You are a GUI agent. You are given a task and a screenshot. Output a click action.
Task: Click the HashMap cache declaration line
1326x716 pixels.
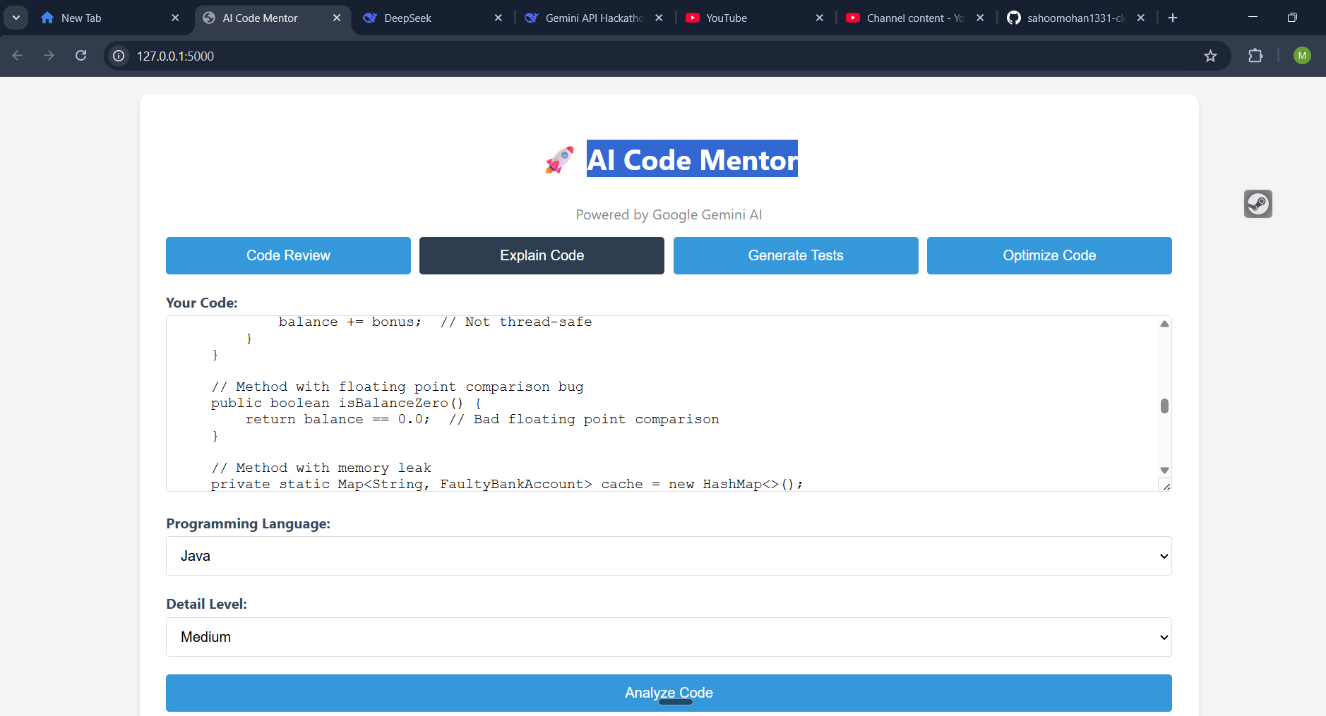(507, 484)
